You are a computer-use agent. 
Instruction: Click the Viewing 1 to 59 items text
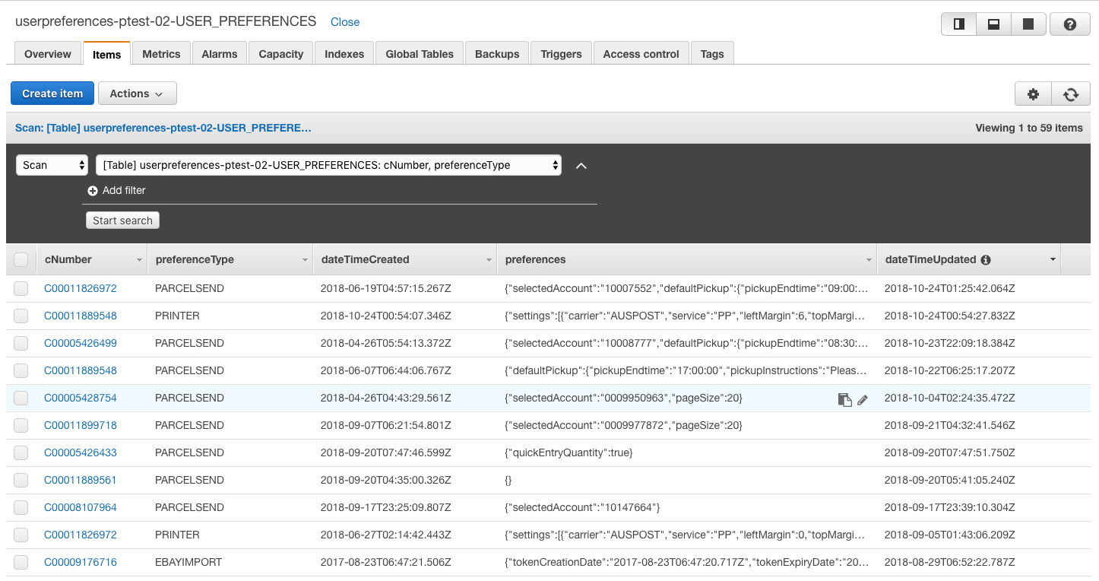coord(1029,128)
